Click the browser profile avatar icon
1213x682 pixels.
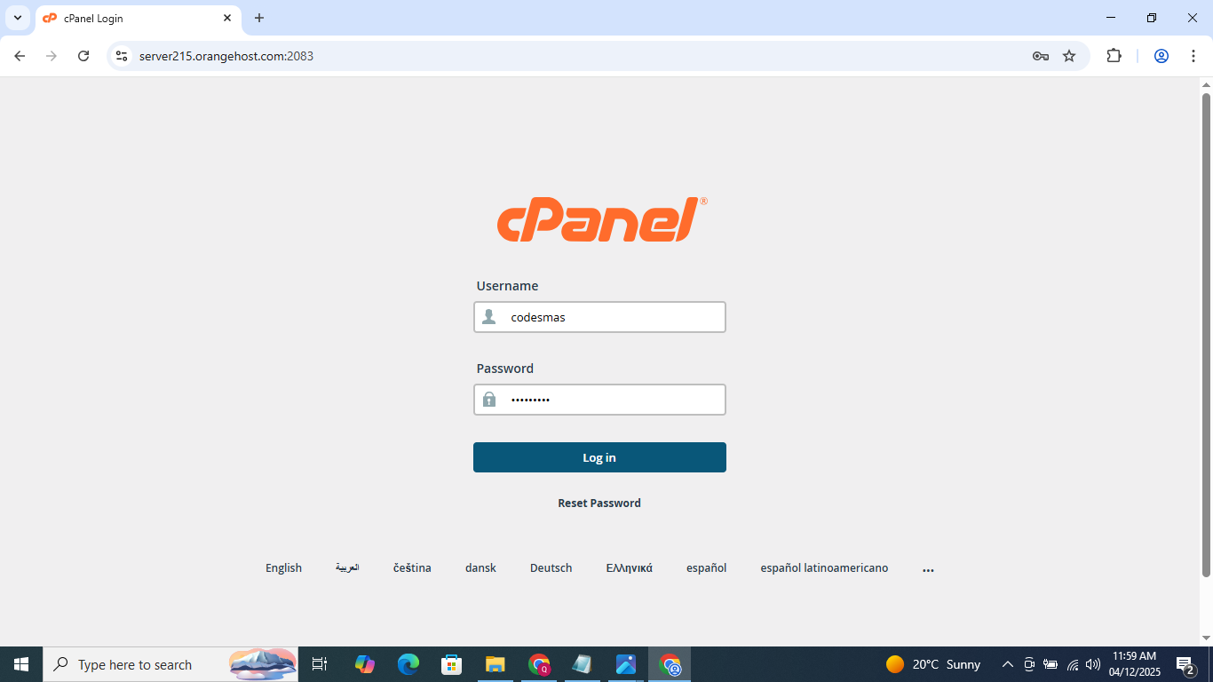pos(1161,55)
